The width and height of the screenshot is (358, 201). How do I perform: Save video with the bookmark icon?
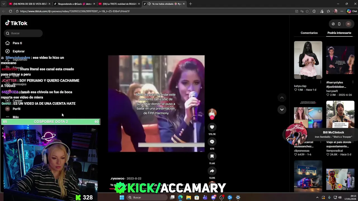tap(212, 156)
